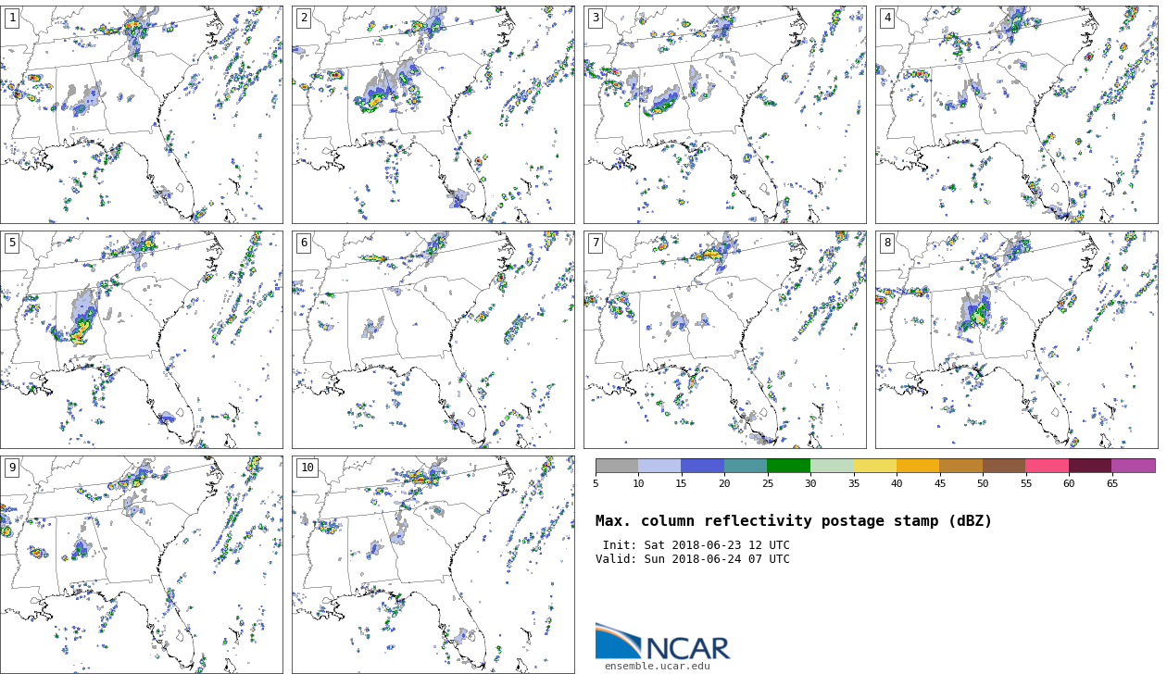
Task: Click the number label on panel 6
Action: tap(304, 243)
